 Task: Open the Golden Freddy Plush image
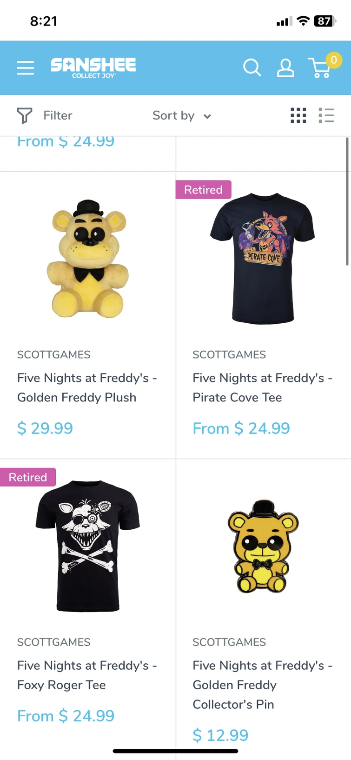pyautogui.click(x=87, y=259)
